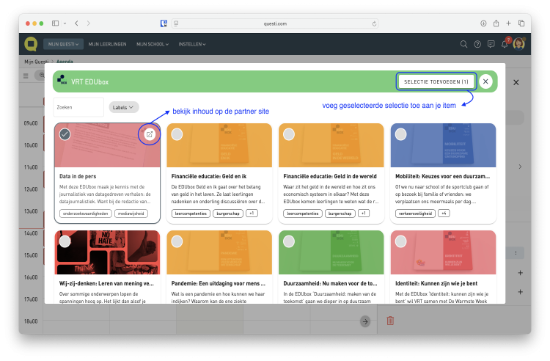Image resolution: width=550 pixels, height=361 pixels.
Task: Click the Selectie toevoegen (1) button
Action: [x=436, y=81]
